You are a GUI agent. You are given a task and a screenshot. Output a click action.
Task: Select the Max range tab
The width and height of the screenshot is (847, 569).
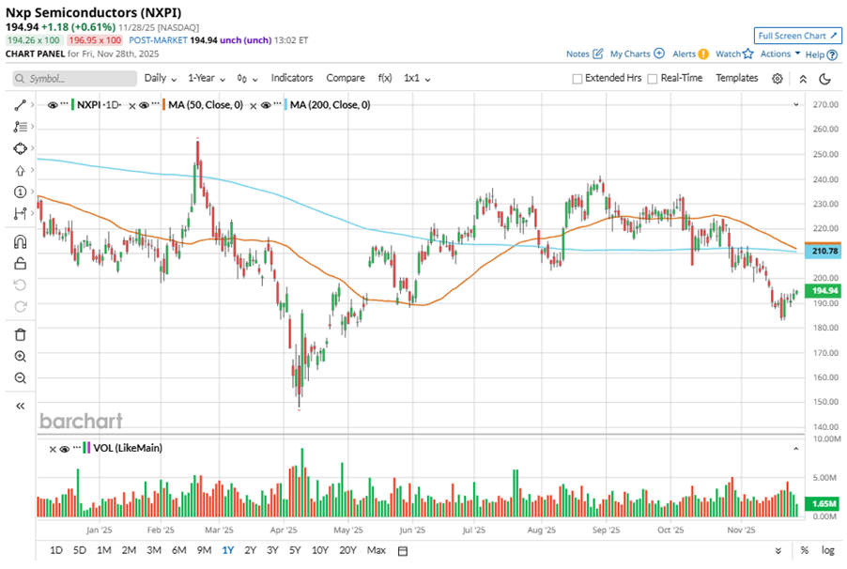pos(376,550)
